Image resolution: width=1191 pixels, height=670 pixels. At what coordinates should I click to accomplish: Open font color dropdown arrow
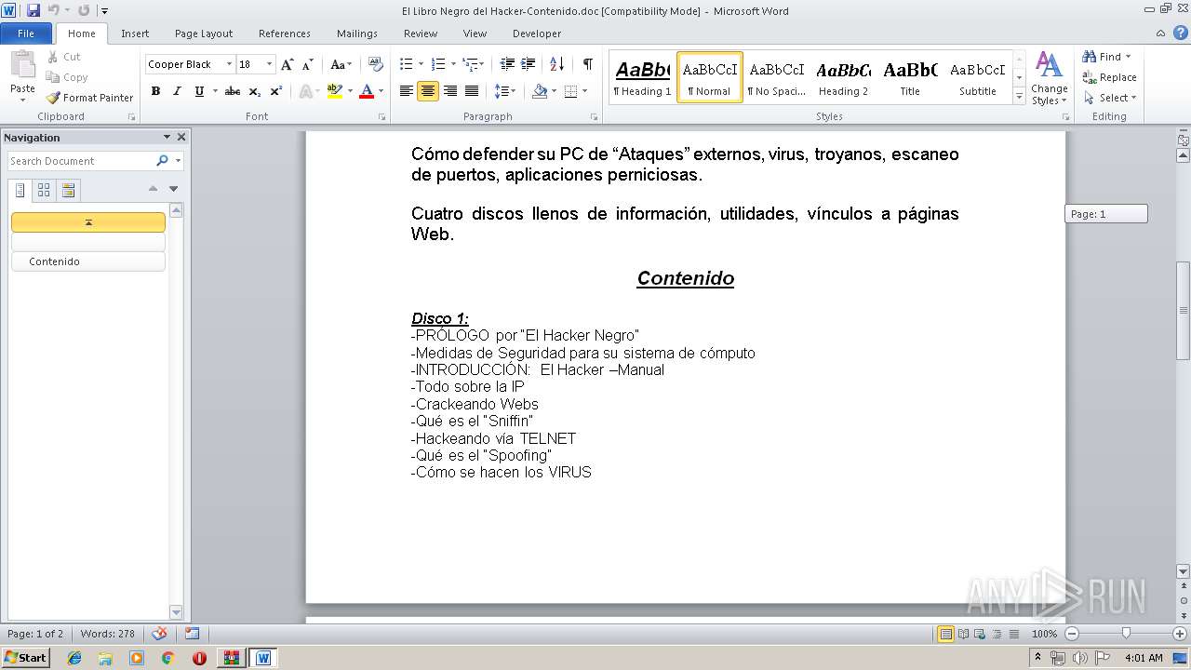point(381,91)
